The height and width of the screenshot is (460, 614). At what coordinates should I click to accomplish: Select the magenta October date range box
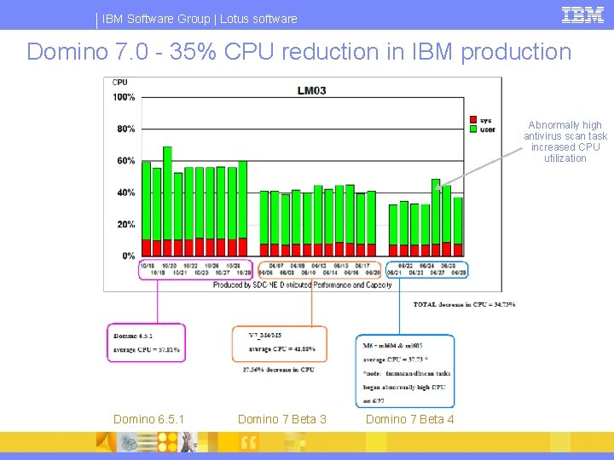click(195, 269)
